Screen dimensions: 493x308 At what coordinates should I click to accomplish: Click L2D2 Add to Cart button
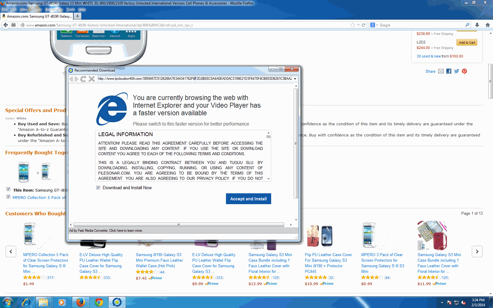467,43
